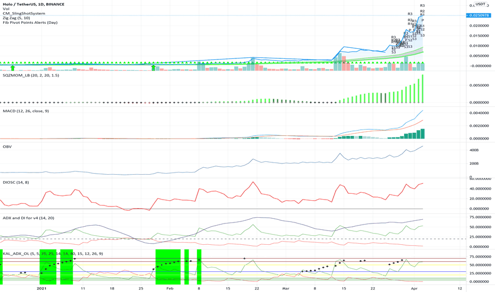Select 20.0000000 on the DIOSC scale
Image resolution: width=495 pixels, height=292 pixels.
click(x=480, y=199)
